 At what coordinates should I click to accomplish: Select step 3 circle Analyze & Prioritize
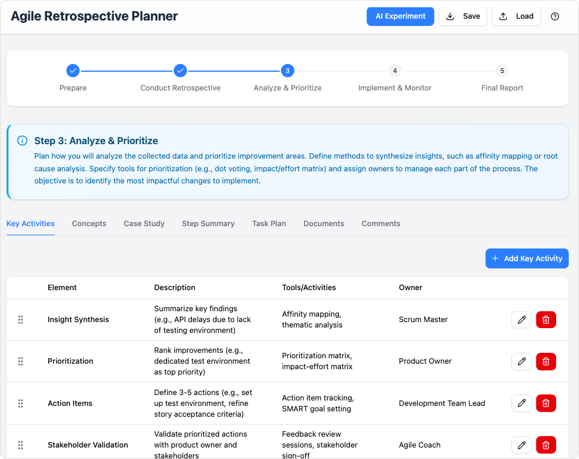[288, 71]
